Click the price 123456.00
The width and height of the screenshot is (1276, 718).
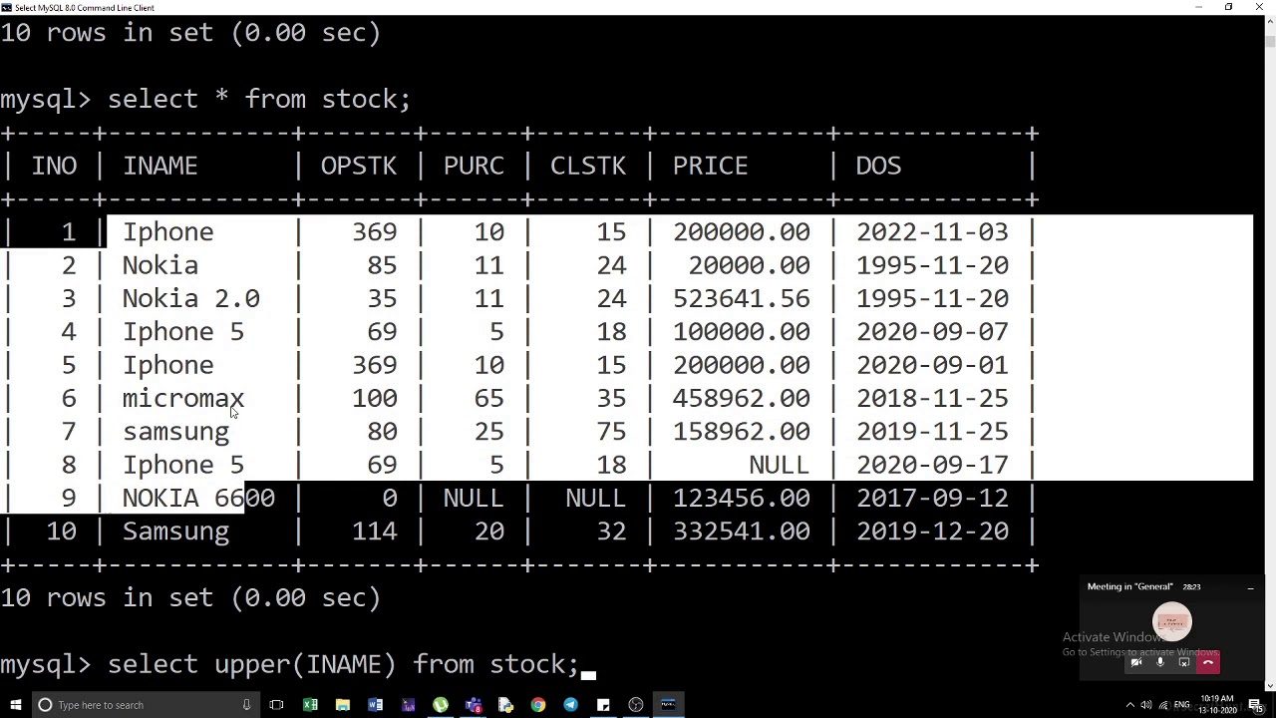741,498
